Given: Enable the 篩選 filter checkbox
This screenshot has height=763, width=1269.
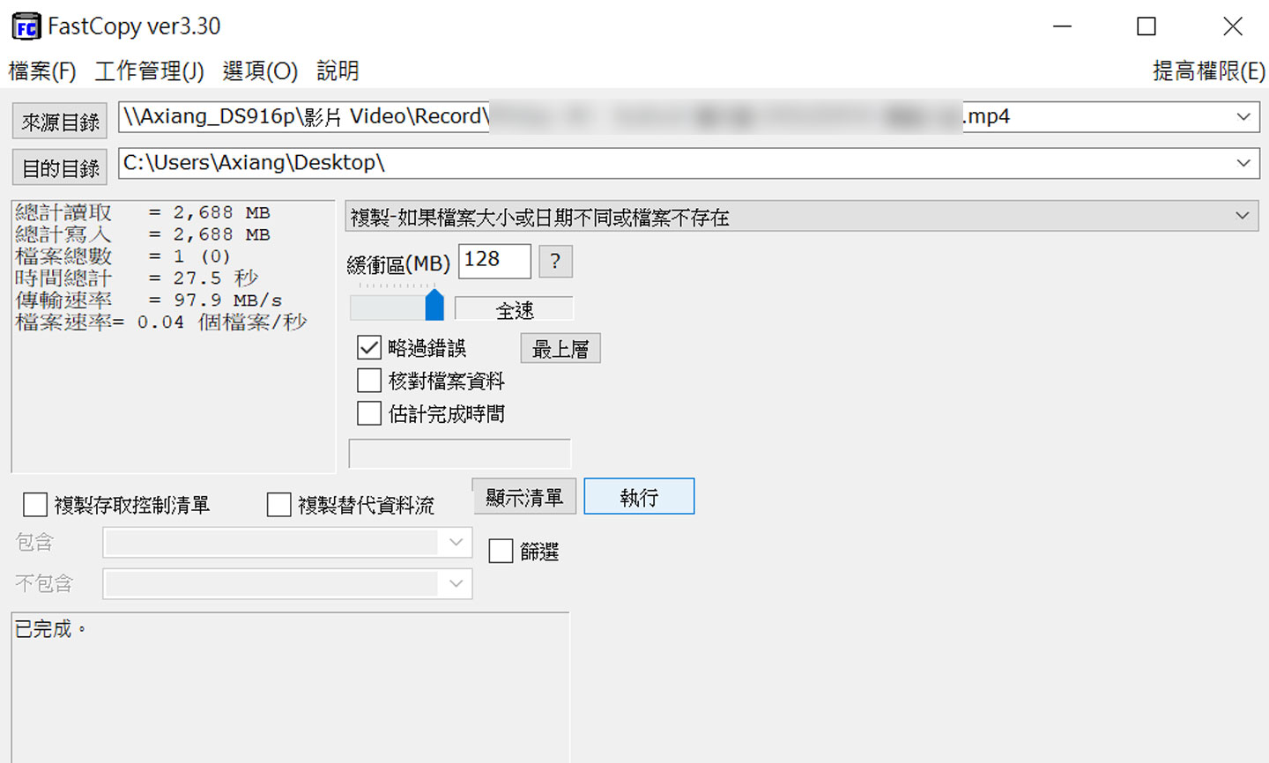Looking at the screenshot, I should 501,550.
